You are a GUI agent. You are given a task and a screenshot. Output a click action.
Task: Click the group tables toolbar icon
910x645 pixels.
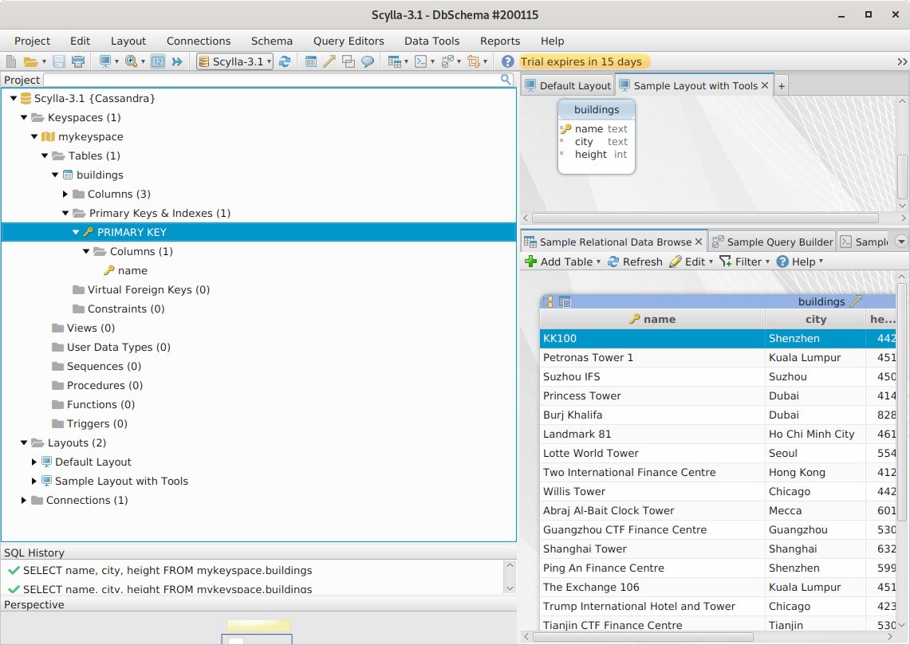(349, 61)
